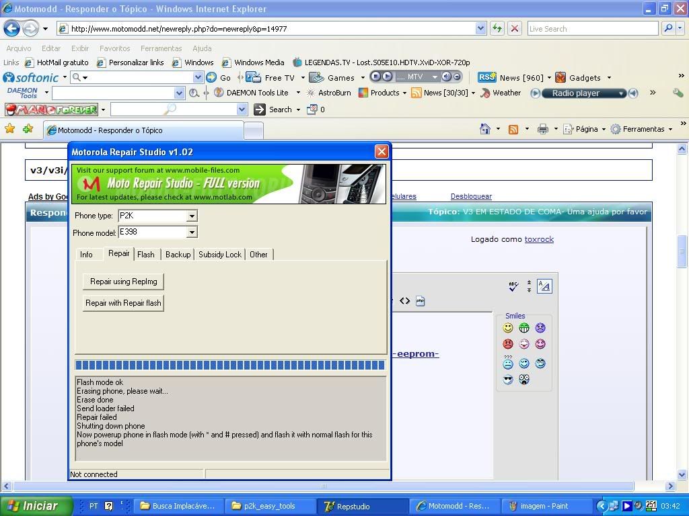The height and width of the screenshot is (516, 689).
Task: Insert the red angry smiley
Action: (x=508, y=344)
